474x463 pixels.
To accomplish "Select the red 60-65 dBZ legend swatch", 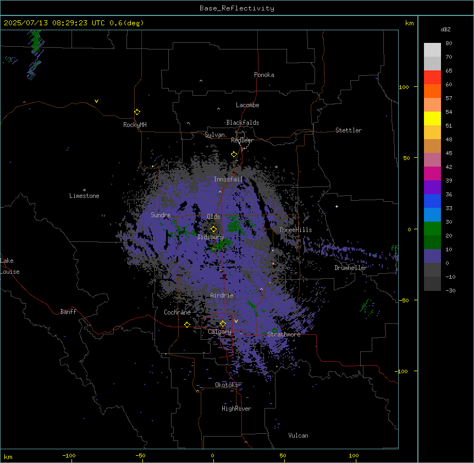I will (432, 77).
